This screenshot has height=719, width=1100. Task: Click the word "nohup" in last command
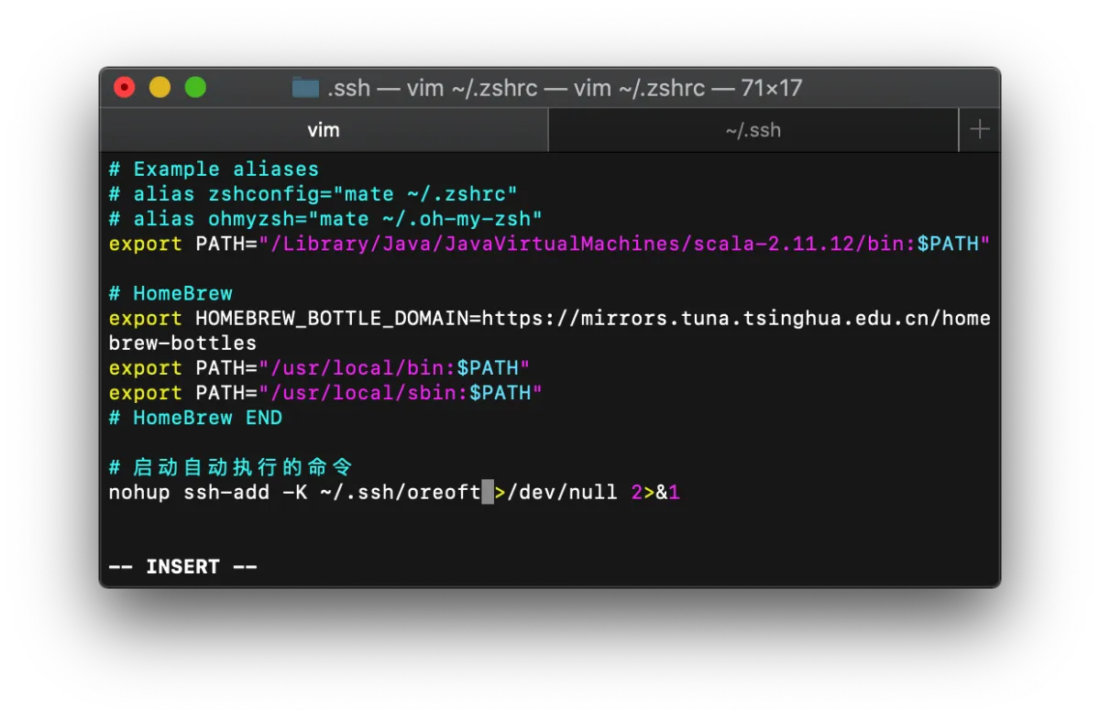tap(139, 493)
